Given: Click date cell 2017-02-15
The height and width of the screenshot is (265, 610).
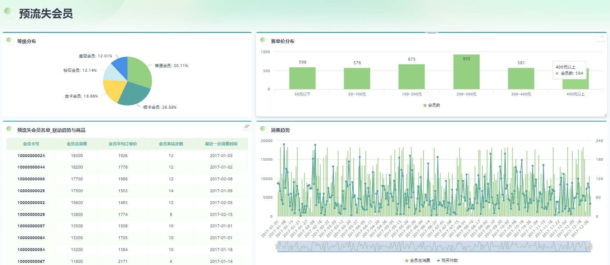Looking at the screenshot, I should click(221, 214).
